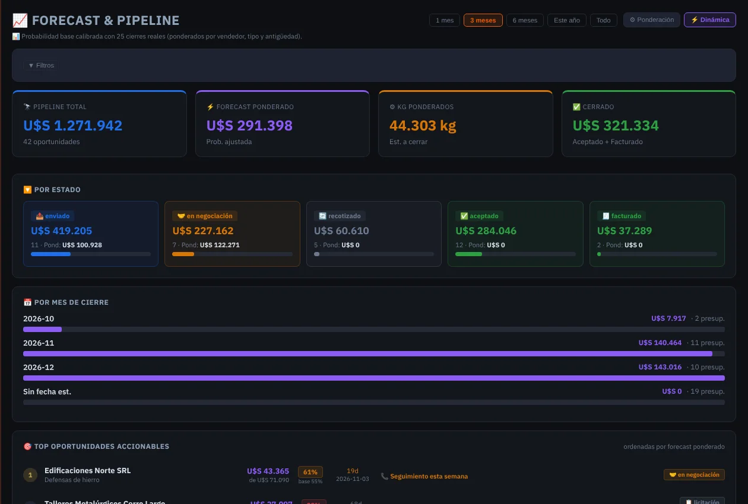Click the green check icon beside CERRADO
Image resolution: width=748 pixels, height=504 pixels.
tap(576, 107)
